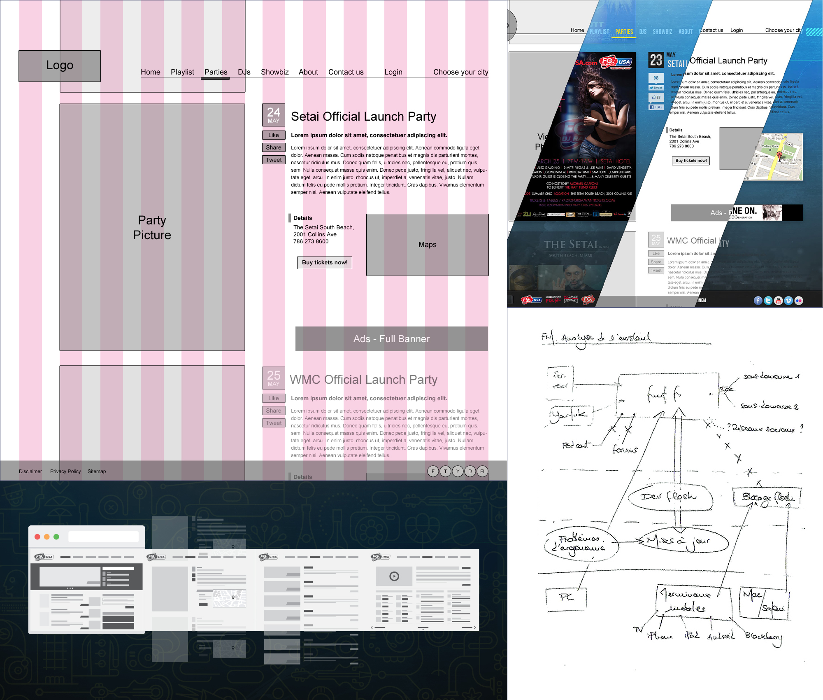This screenshot has height=700, width=823.
Task: Click the Google map thumbnail in blue design
Action: pos(774,157)
